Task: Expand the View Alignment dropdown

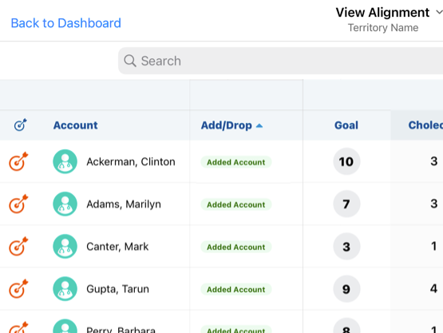Action: (439, 12)
